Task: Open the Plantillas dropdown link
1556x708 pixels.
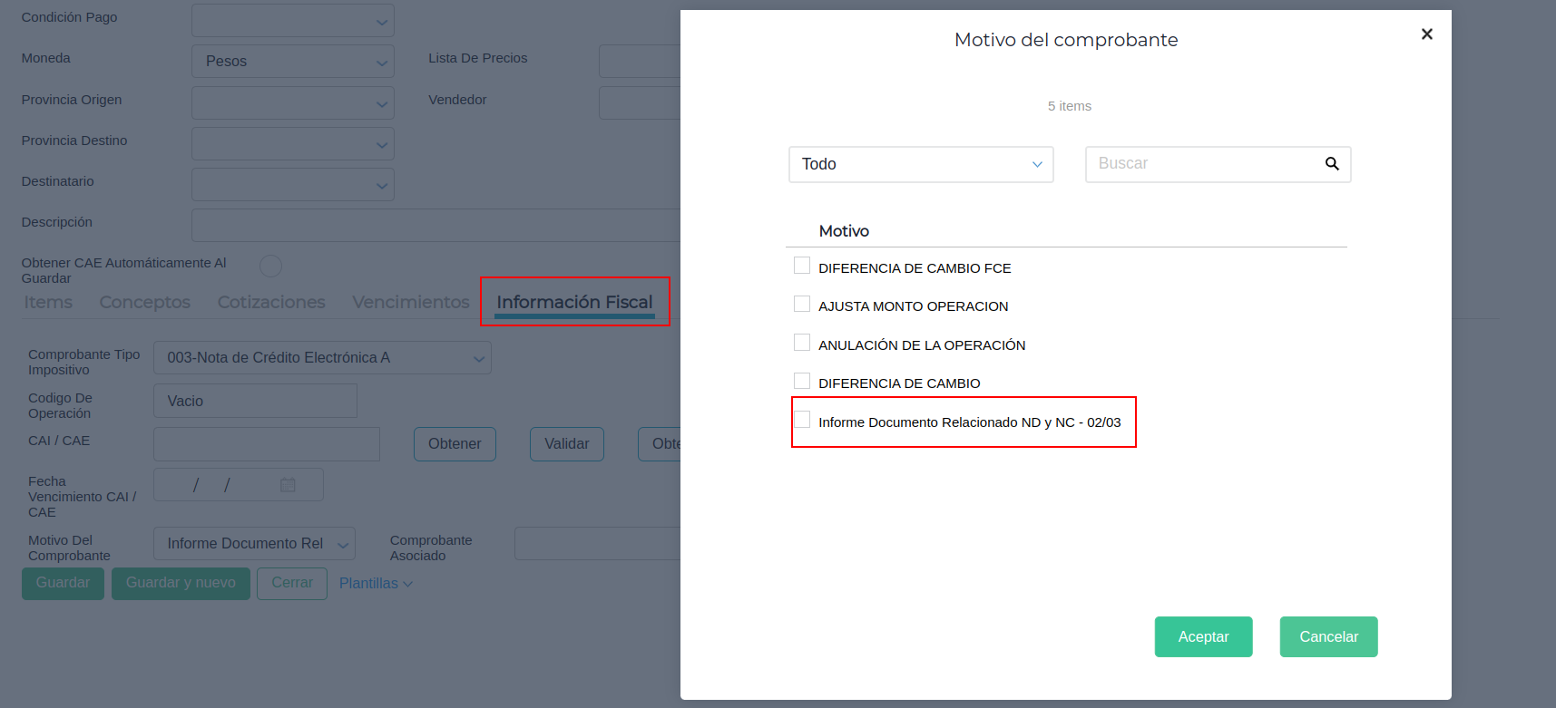Action: click(x=376, y=584)
